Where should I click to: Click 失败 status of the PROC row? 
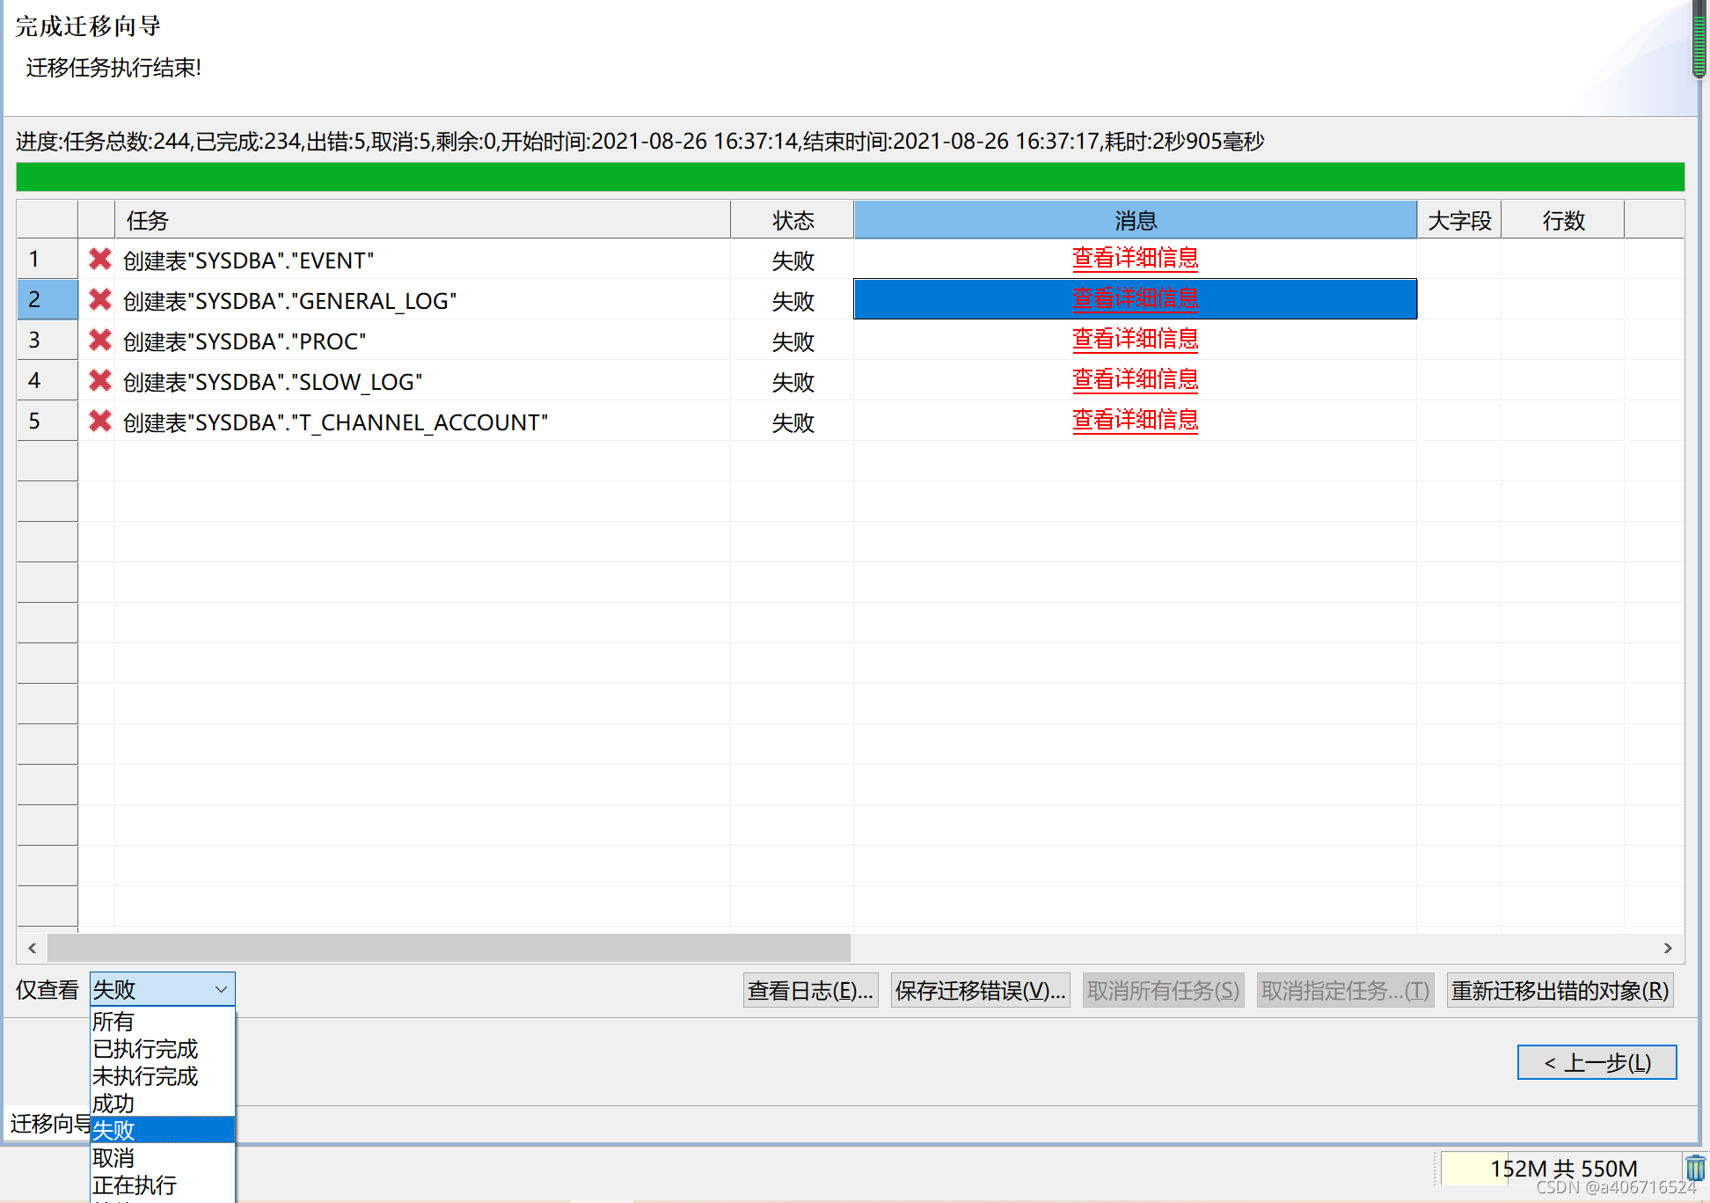coord(793,341)
